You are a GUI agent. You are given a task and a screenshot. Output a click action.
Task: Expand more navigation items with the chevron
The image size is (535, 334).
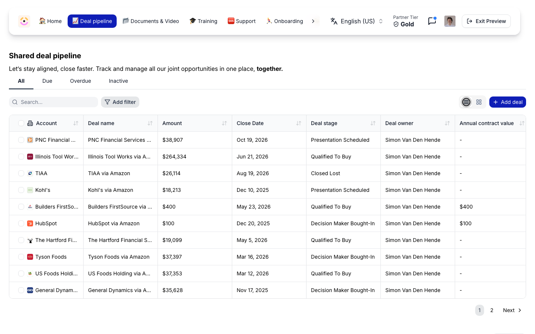313,21
